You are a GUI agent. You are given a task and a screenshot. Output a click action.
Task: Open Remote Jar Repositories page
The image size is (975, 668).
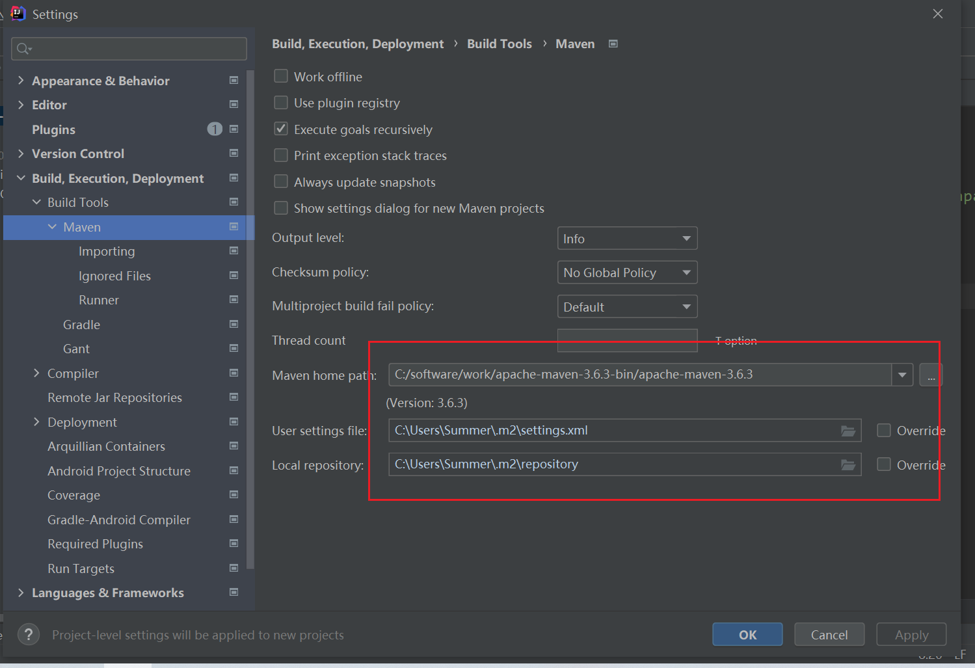point(114,397)
